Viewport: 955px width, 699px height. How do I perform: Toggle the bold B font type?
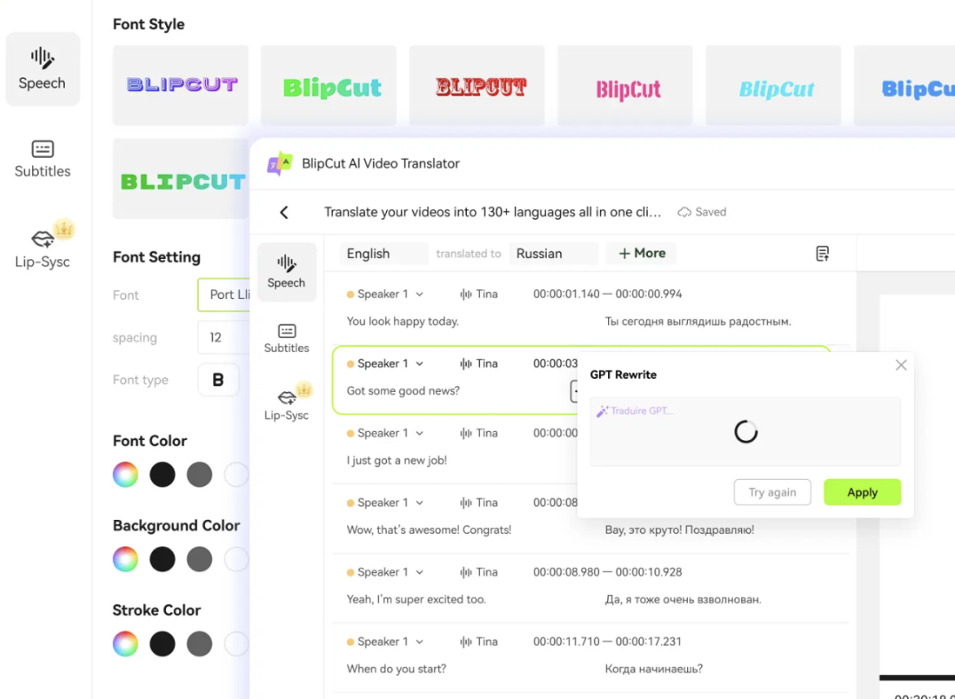coord(217,380)
